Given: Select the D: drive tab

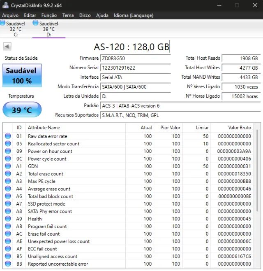Looking at the screenshot, I should 48,29.
